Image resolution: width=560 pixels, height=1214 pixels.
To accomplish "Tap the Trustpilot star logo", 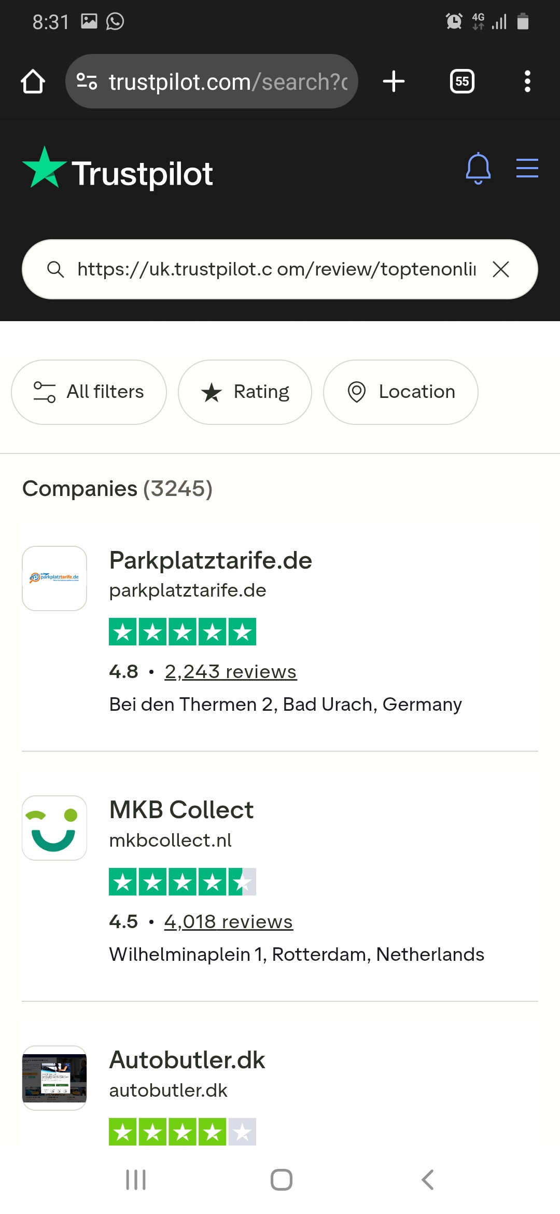I will point(45,168).
